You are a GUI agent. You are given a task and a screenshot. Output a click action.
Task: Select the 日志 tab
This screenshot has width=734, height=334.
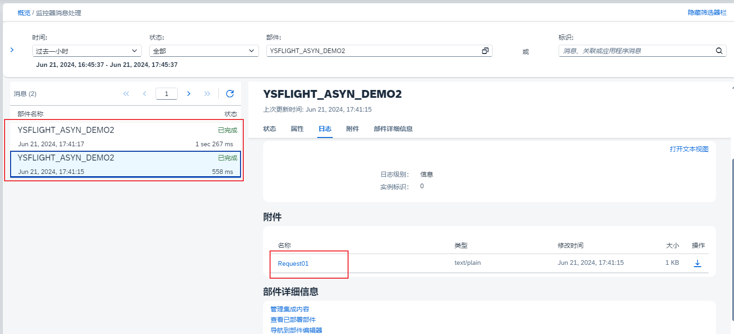pyautogui.click(x=325, y=129)
